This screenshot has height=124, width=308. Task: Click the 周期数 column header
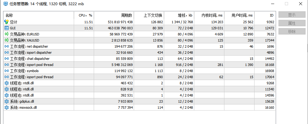(x=114, y=15)
